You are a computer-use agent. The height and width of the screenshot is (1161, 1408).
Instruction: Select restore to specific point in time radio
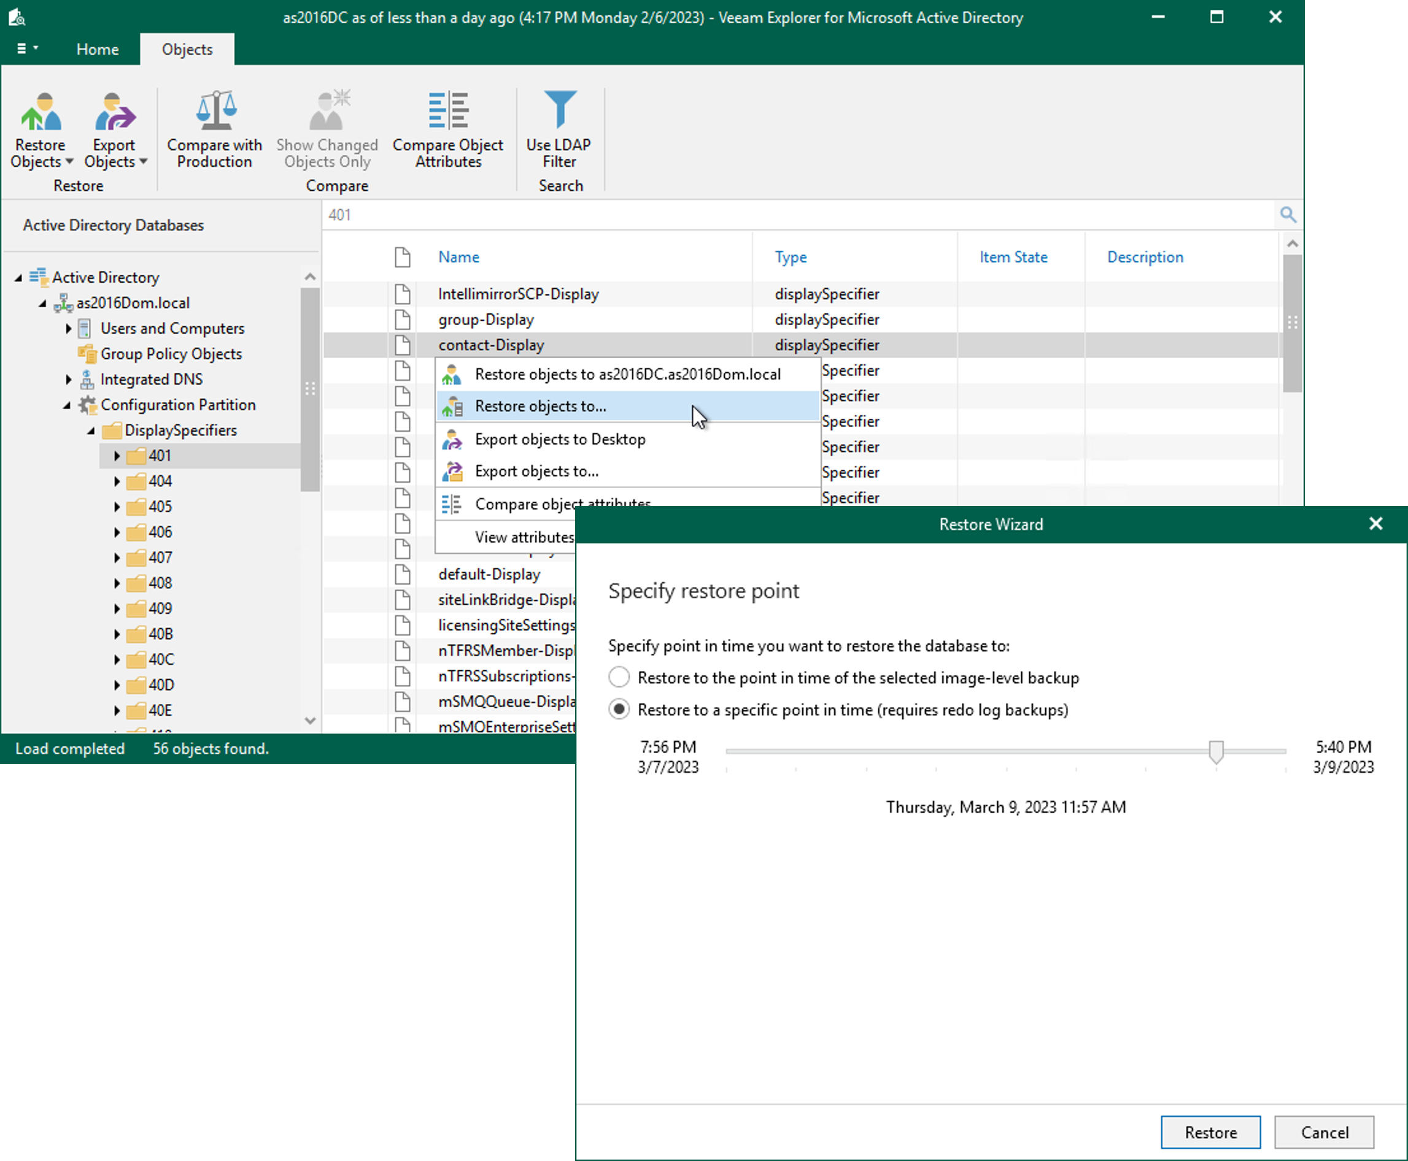tap(619, 709)
